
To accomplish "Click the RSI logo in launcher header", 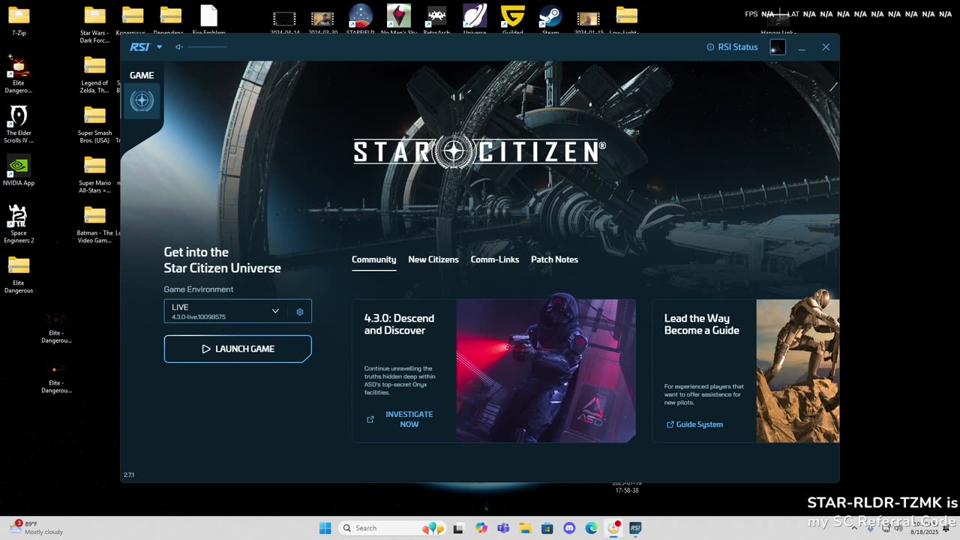I will tap(139, 47).
